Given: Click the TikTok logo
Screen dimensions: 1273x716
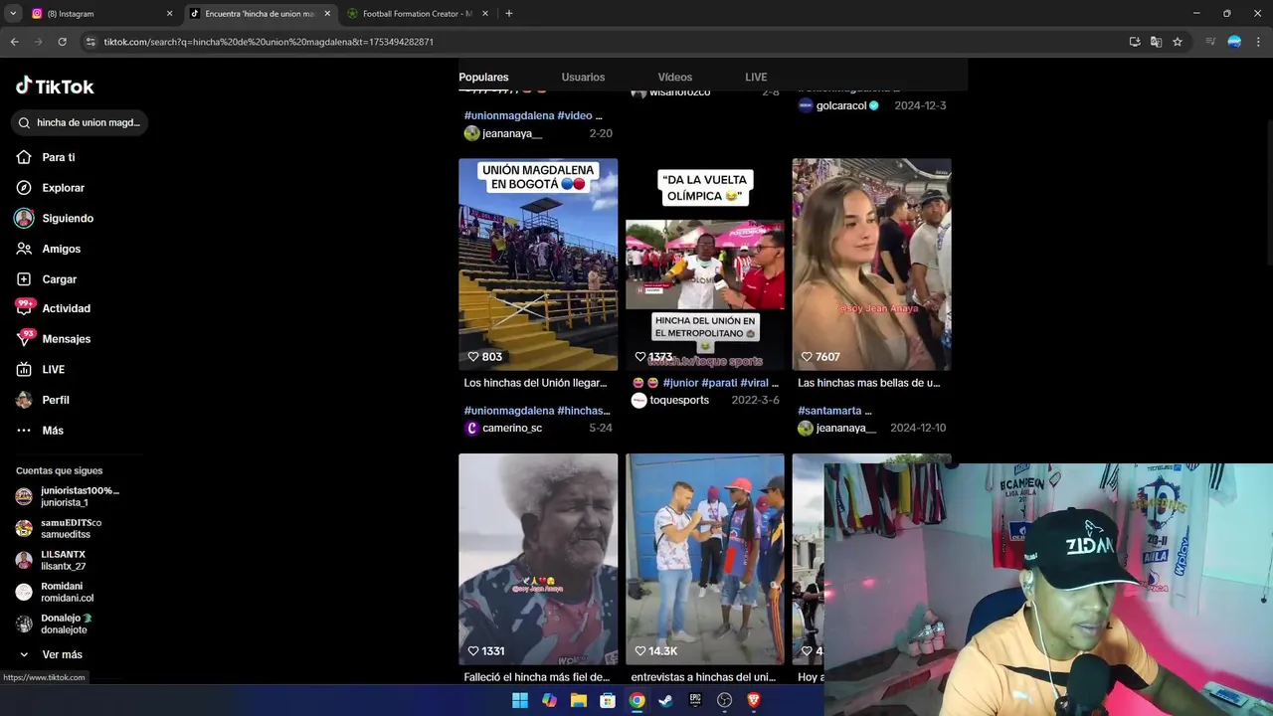Looking at the screenshot, I should (x=55, y=87).
